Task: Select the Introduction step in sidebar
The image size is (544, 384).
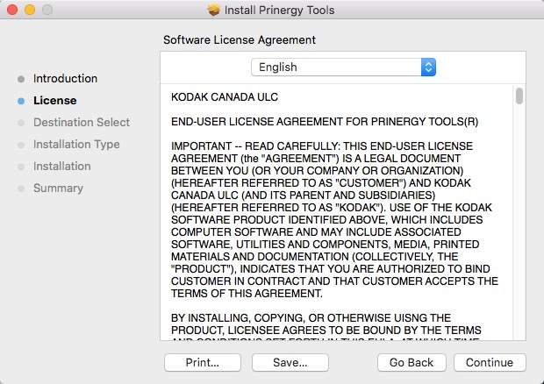Action: click(65, 79)
